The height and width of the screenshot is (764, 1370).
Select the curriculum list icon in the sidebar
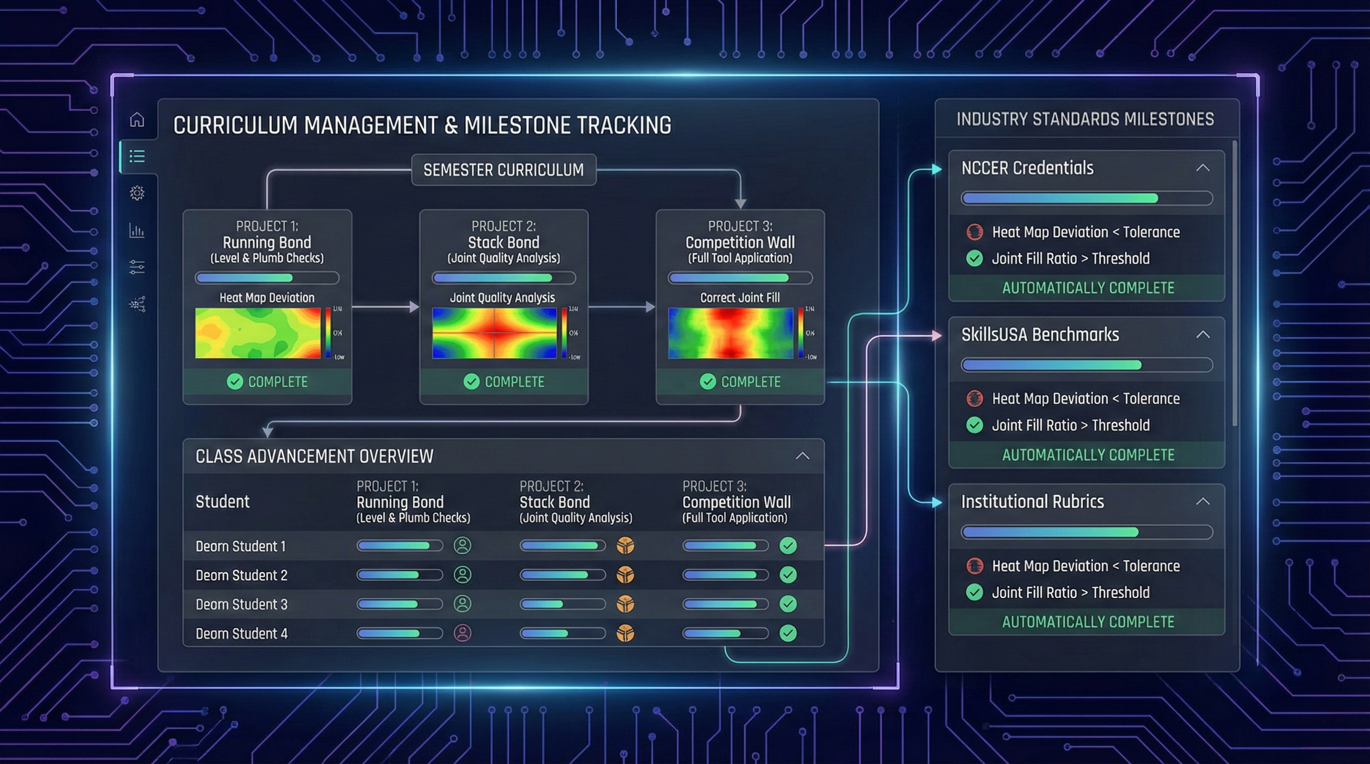pyautogui.click(x=137, y=157)
